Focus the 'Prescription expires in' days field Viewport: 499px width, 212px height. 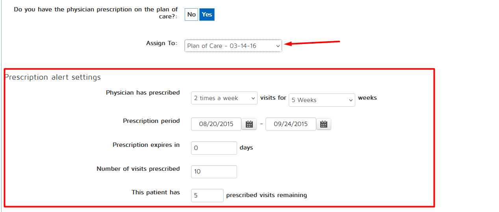click(x=214, y=148)
